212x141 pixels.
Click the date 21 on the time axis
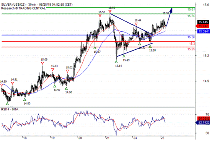[x=108, y=138]
